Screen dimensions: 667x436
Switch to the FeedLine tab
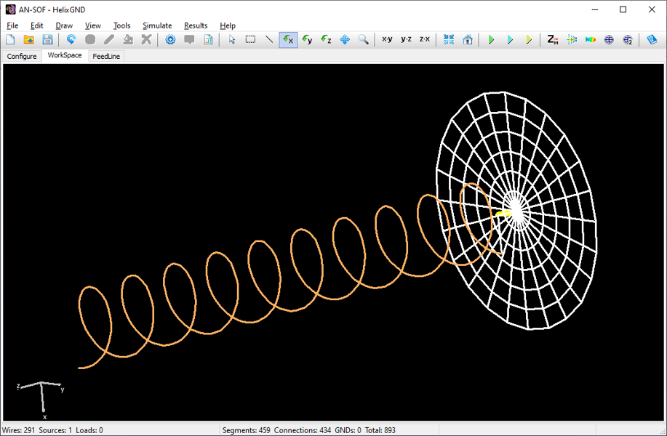(106, 56)
